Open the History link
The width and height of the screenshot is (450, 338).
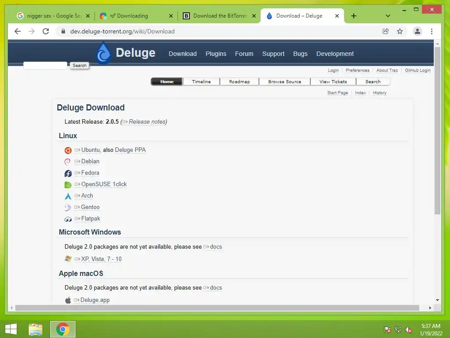point(379,93)
